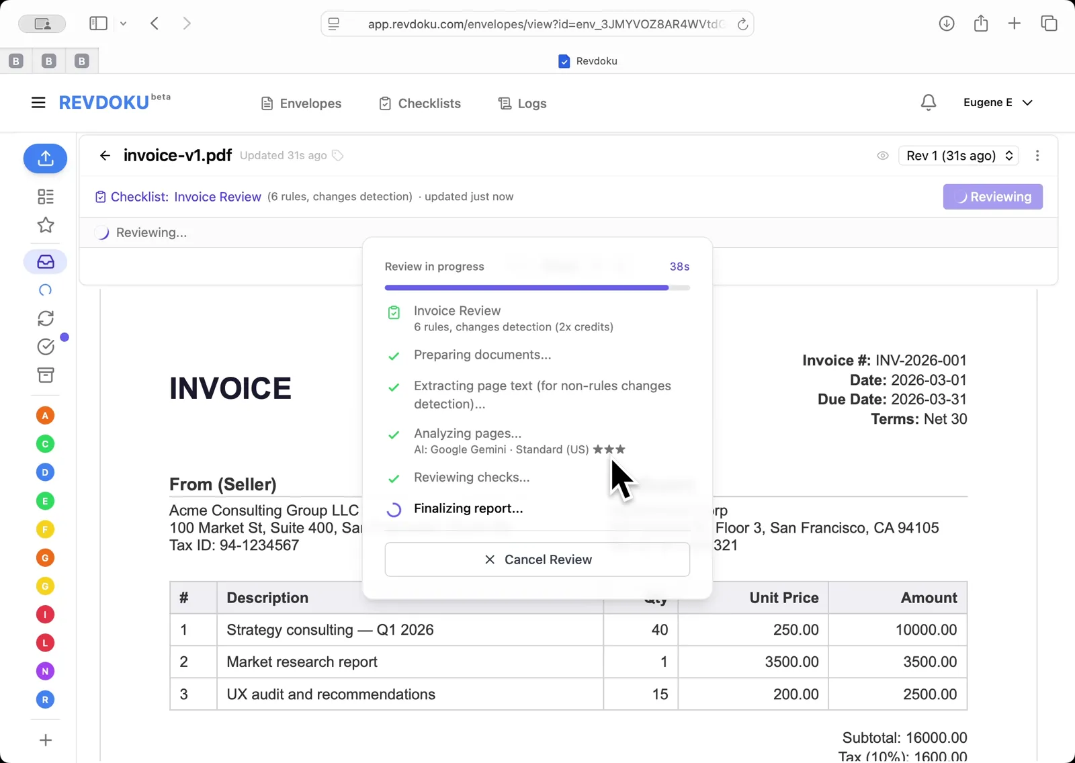The height and width of the screenshot is (763, 1075).
Task: Toggle the document preview eye icon
Action: click(882, 155)
